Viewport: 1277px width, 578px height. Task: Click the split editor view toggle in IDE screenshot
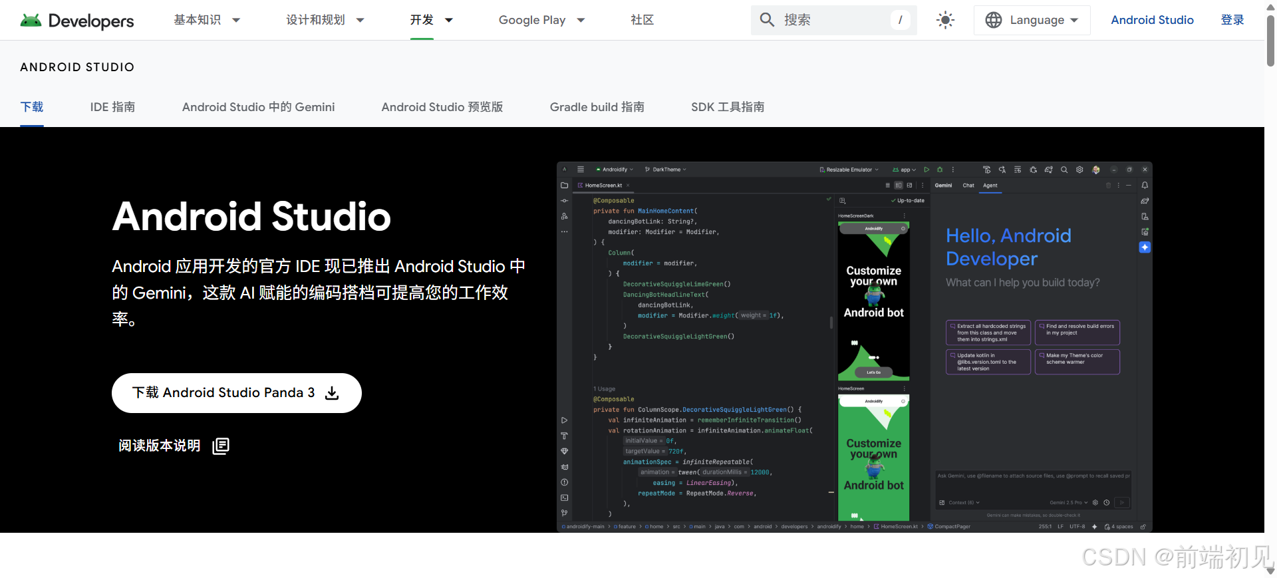pos(899,186)
